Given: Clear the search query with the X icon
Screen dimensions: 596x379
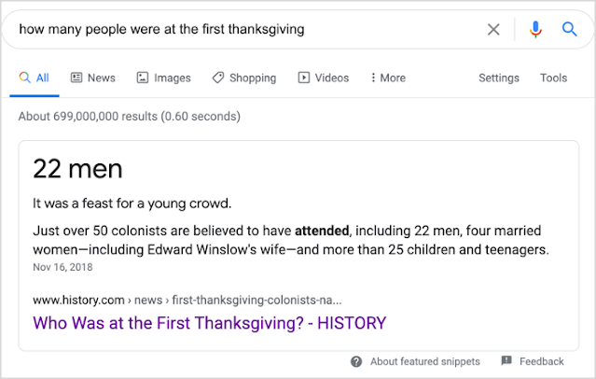Looking at the screenshot, I should tap(493, 29).
